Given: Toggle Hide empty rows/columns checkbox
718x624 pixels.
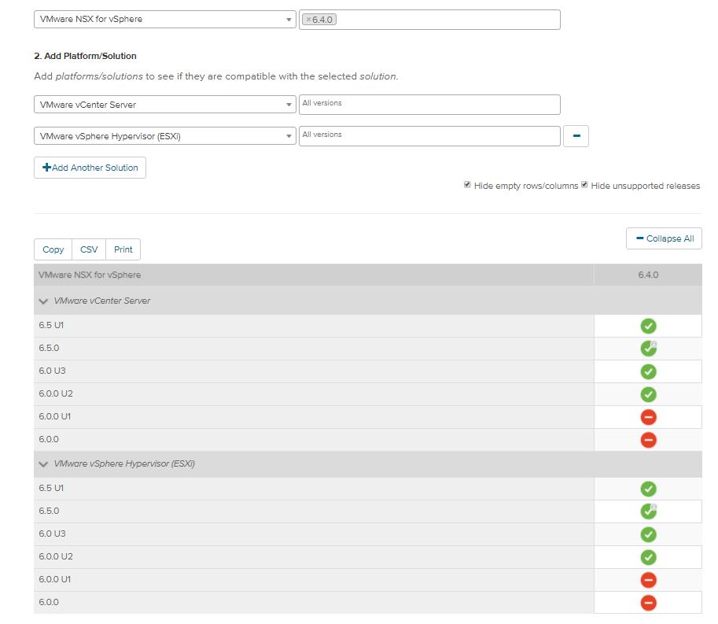Looking at the screenshot, I should [467, 185].
